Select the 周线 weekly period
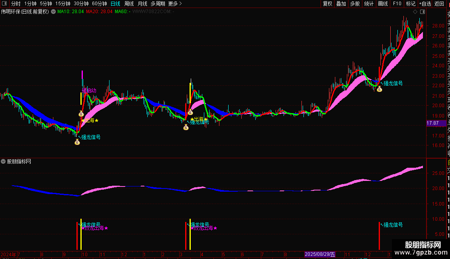This screenshot has height=259, width=450. [129, 4]
